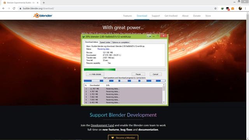This screenshot has width=249, height=140.
Task: Switch to the Speed Limiter tab
Action: coord(105,42)
